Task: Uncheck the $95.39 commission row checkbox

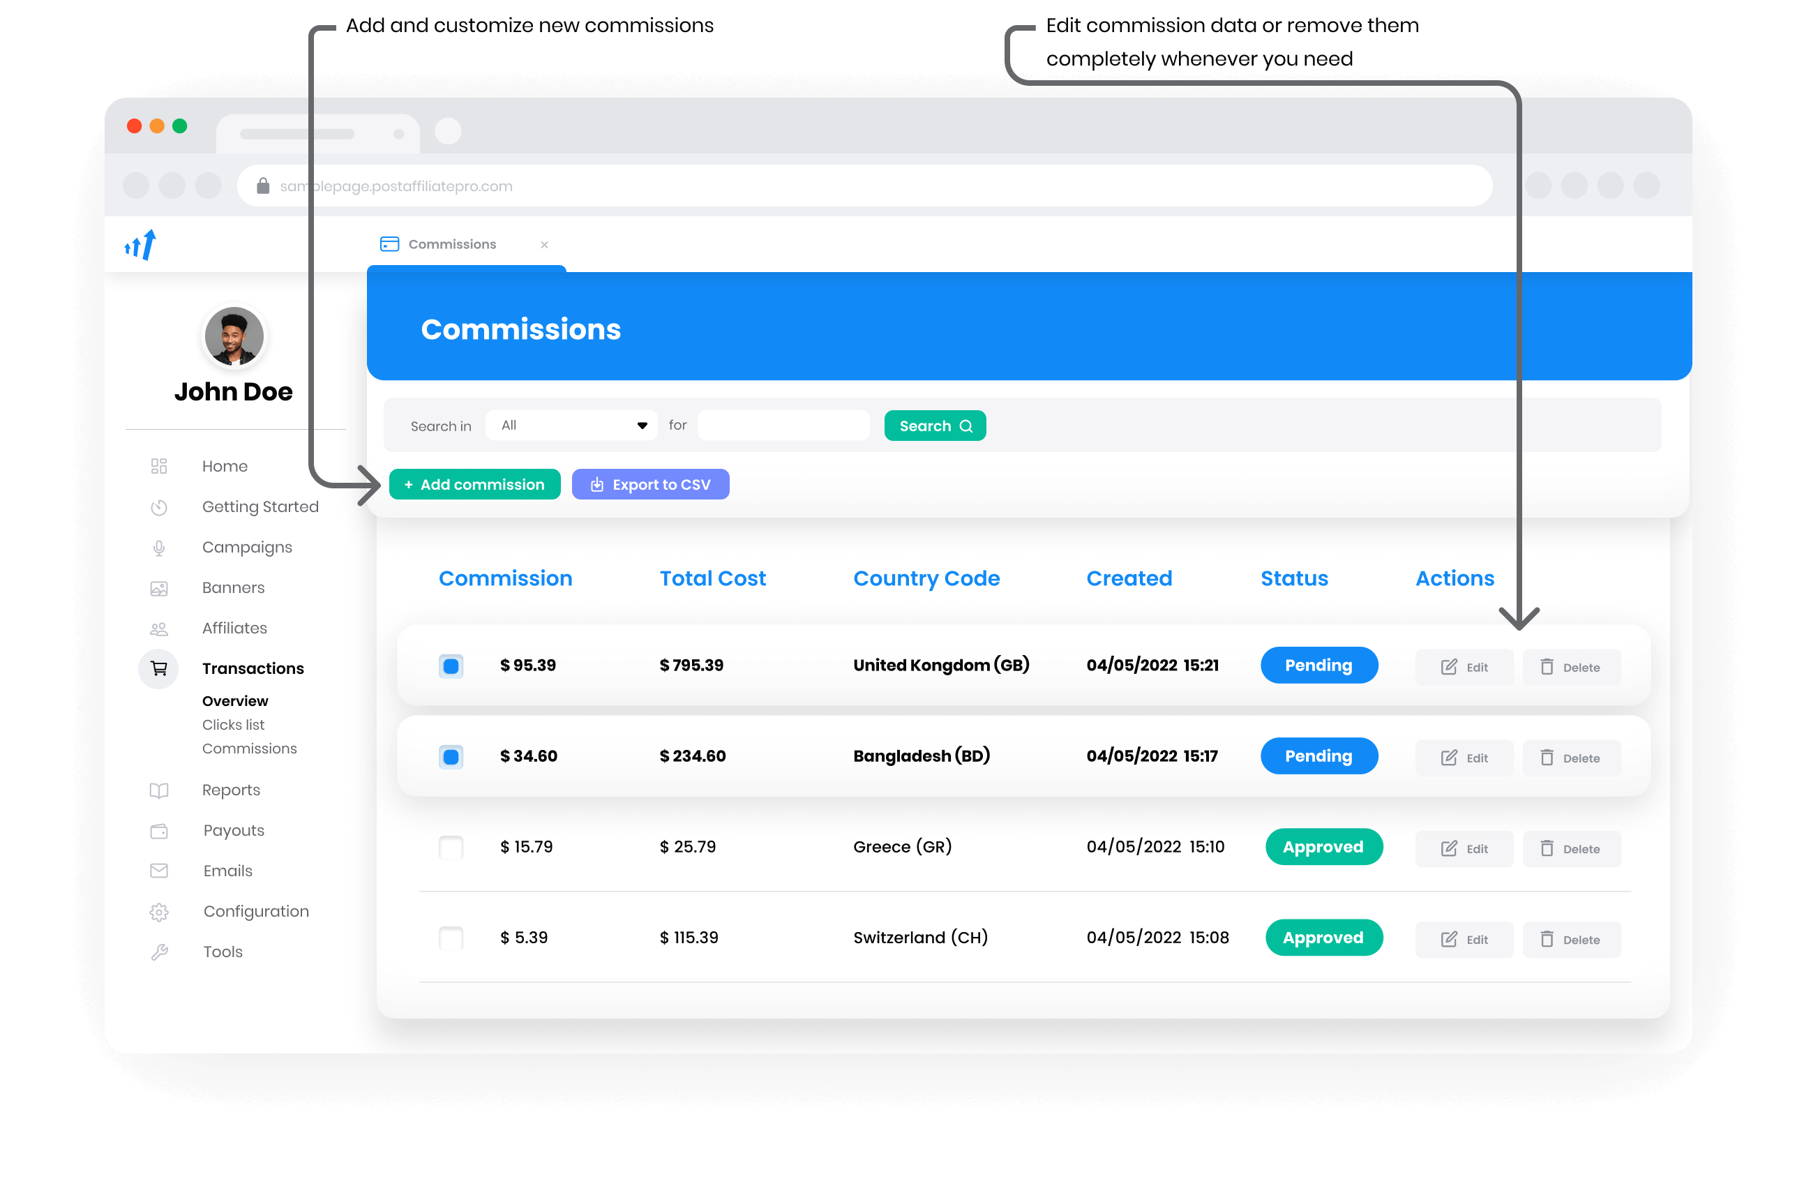Action: (451, 666)
